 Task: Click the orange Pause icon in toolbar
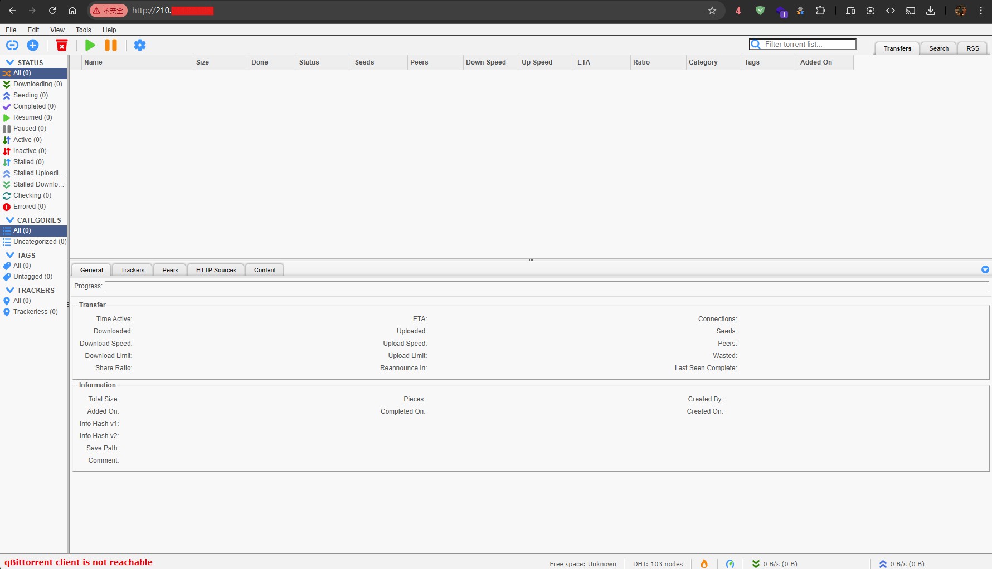(x=111, y=45)
